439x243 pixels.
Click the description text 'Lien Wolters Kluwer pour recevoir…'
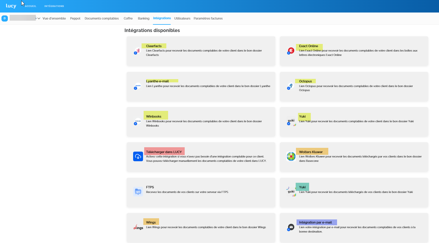pos(360,159)
